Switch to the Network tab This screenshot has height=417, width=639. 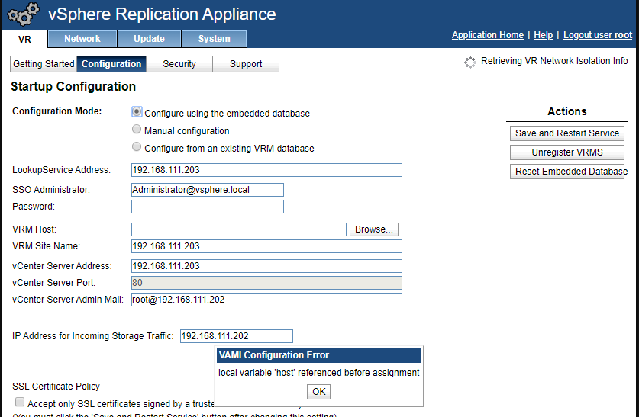(x=82, y=39)
